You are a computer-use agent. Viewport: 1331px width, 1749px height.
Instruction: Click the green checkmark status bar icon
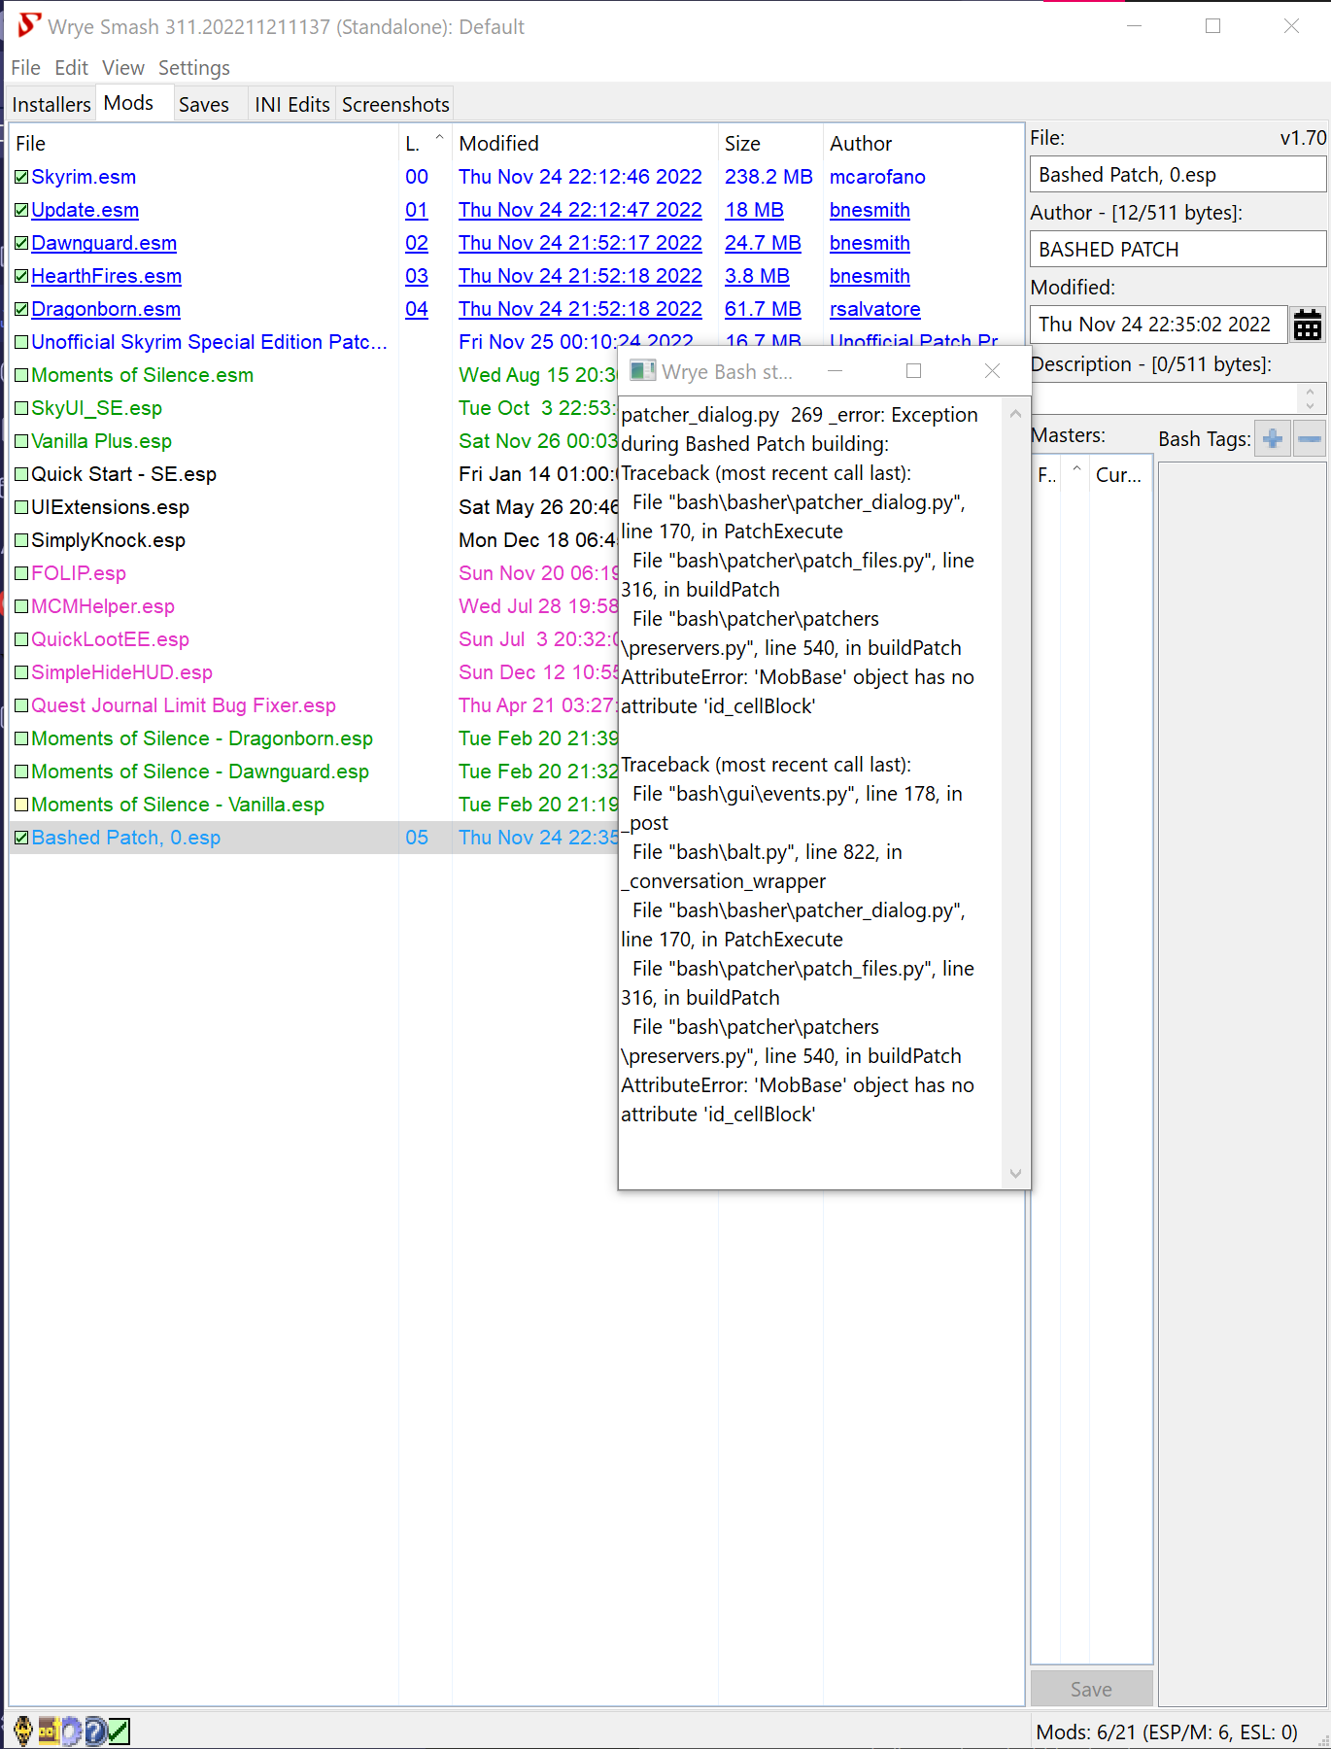(119, 1731)
